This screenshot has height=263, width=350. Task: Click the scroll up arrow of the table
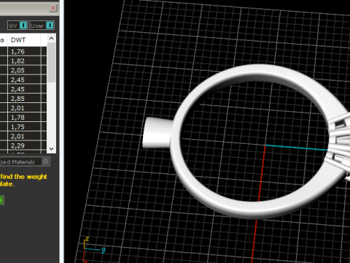(51, 38)
